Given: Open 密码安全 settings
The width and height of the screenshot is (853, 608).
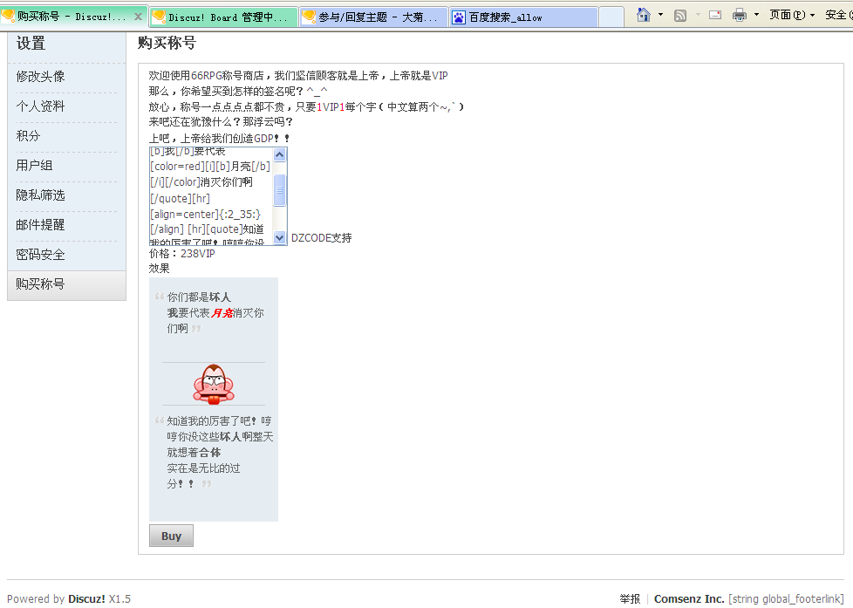Looking at the screenshot, I should tap(41, 254).
